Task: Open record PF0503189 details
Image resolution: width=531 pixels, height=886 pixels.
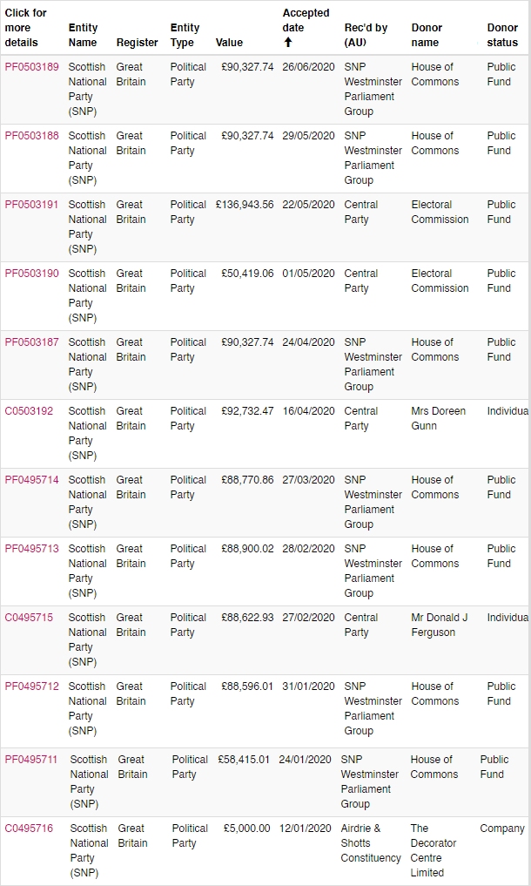Action: 31,67
